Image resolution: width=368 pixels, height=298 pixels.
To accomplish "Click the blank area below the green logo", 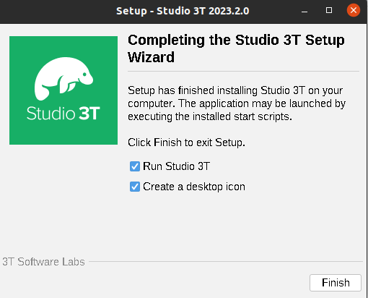I will tap(63, 197).
